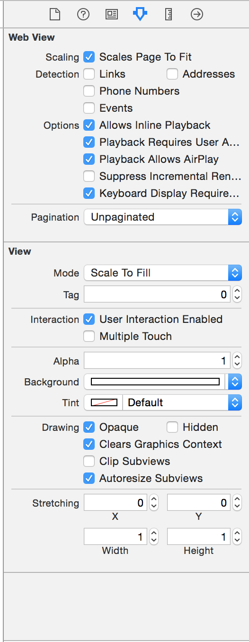
Task: Select the Attributes inspector icon
Action: point(140,15)
